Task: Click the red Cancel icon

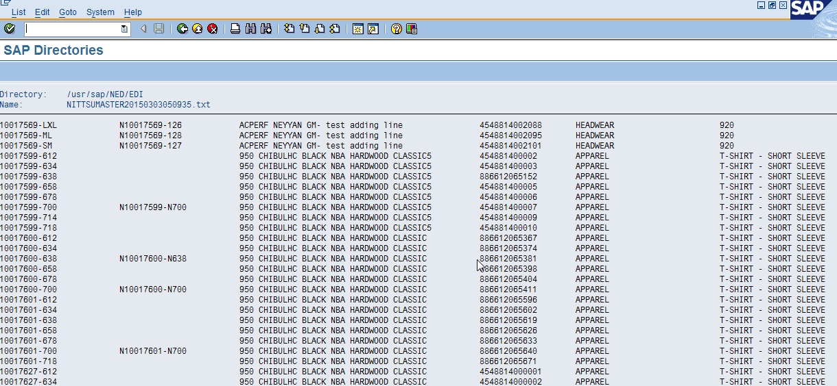Action: pos(213,29)
